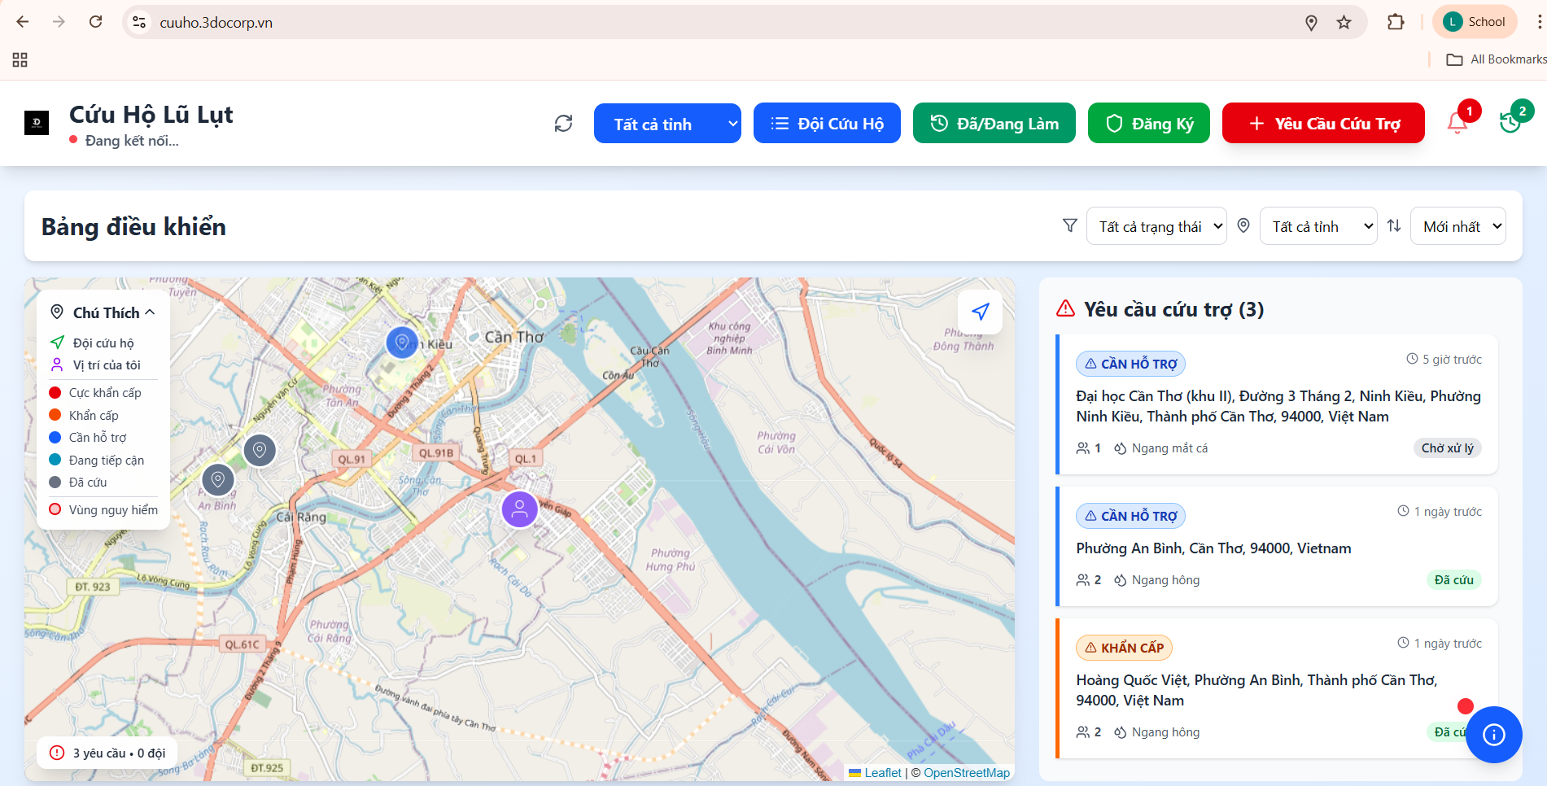Click the Đăng Ký button
This screenshot has width=1547, height=786.
[1149, 123]
